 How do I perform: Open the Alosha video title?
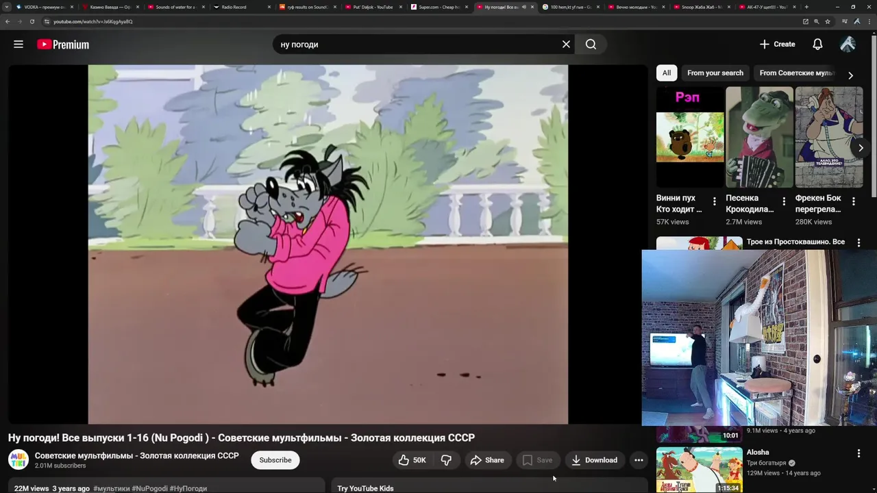click(x=758, y=452)
